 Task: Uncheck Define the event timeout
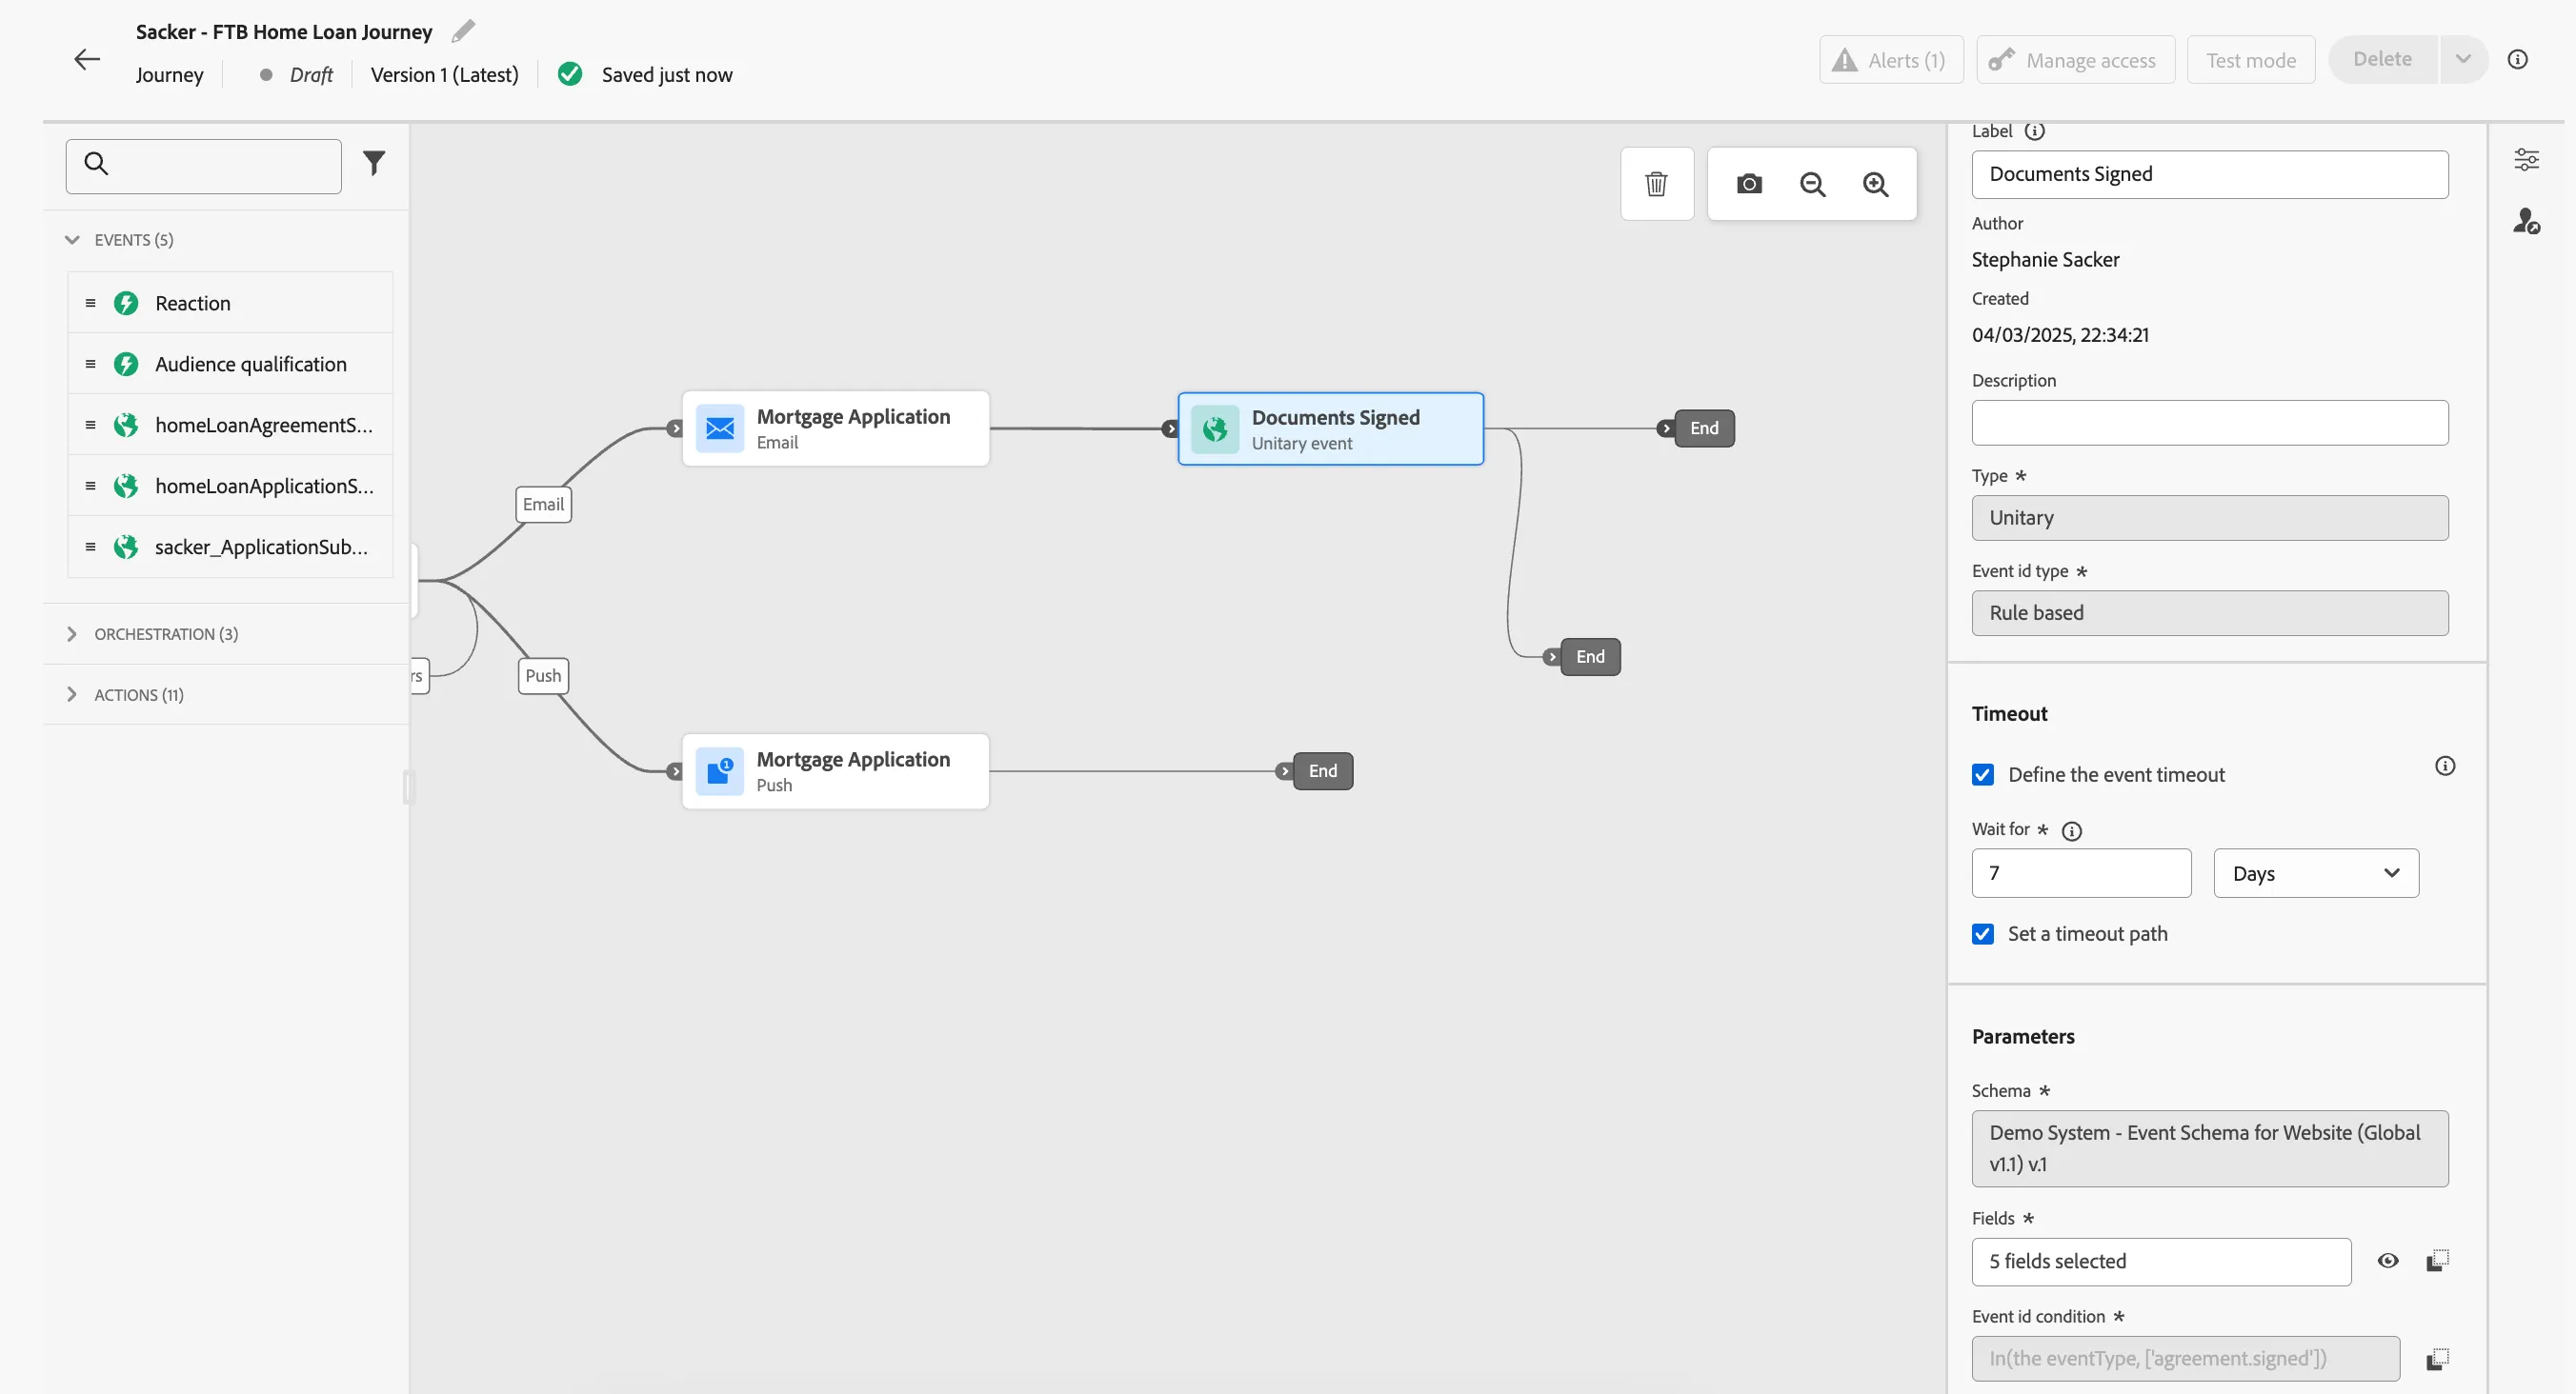pyautogui.click(x=1982, y=774)
